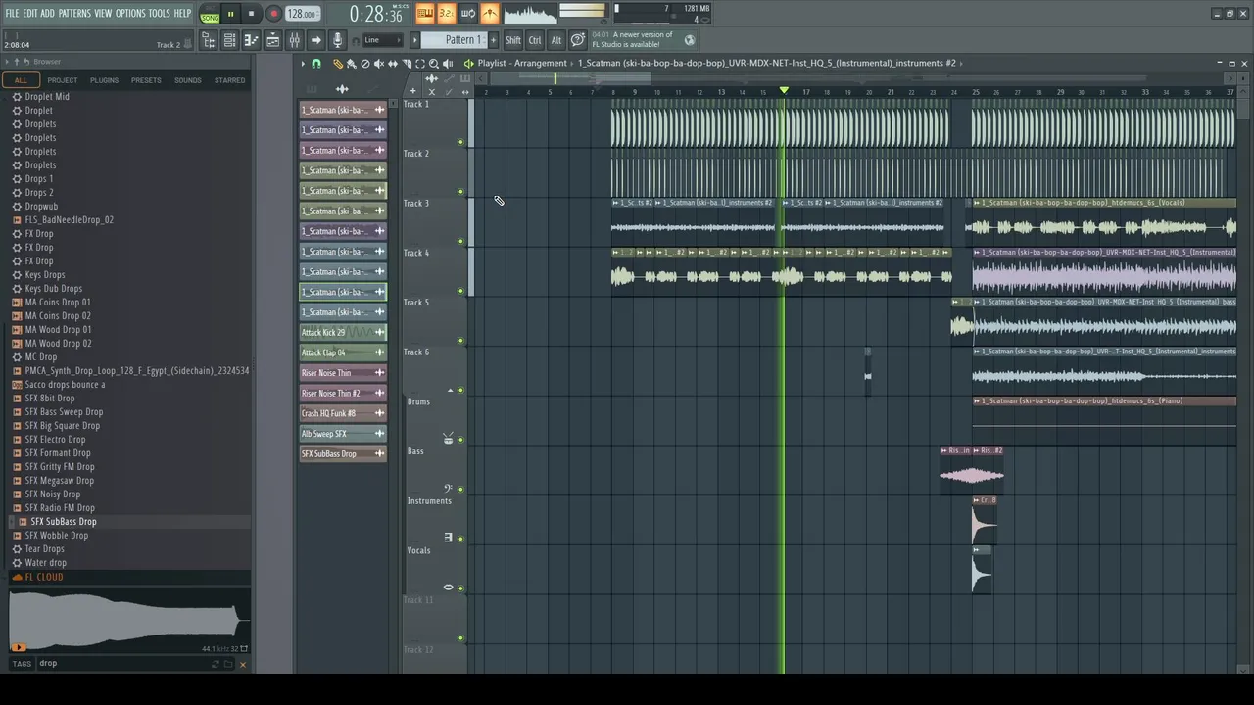1254x705 pixels.
Task: Click the playlist timeline playhead marker
Action: pos(784,91)
